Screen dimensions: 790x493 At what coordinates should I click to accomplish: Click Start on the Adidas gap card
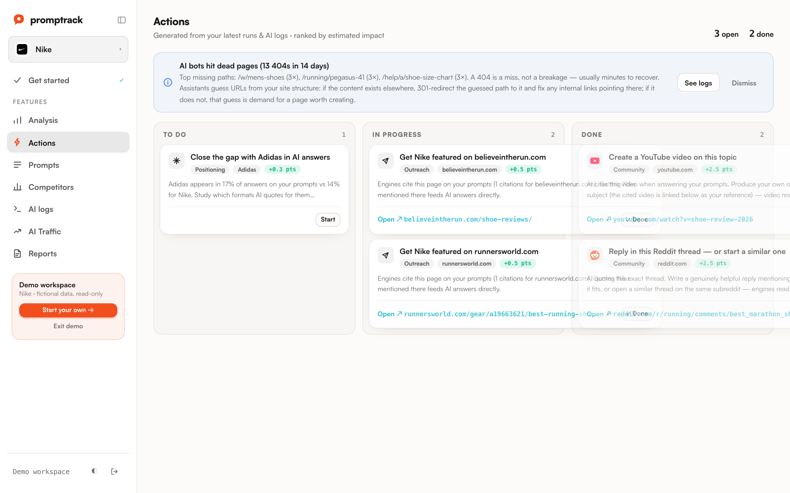(328, 220)
